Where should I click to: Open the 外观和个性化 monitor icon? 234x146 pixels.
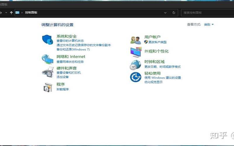[136, 52]
